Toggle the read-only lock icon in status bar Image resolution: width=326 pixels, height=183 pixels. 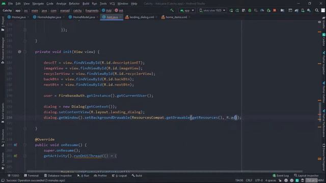pyautogui.click(x=280, y=180)
